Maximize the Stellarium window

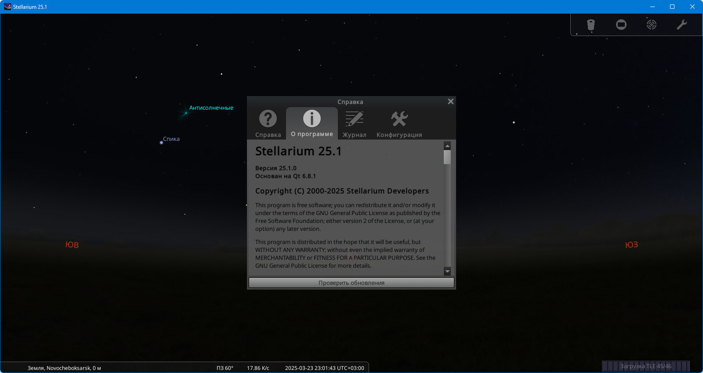pos(672,7)
